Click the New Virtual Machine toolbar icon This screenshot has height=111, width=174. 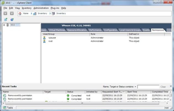6,20
